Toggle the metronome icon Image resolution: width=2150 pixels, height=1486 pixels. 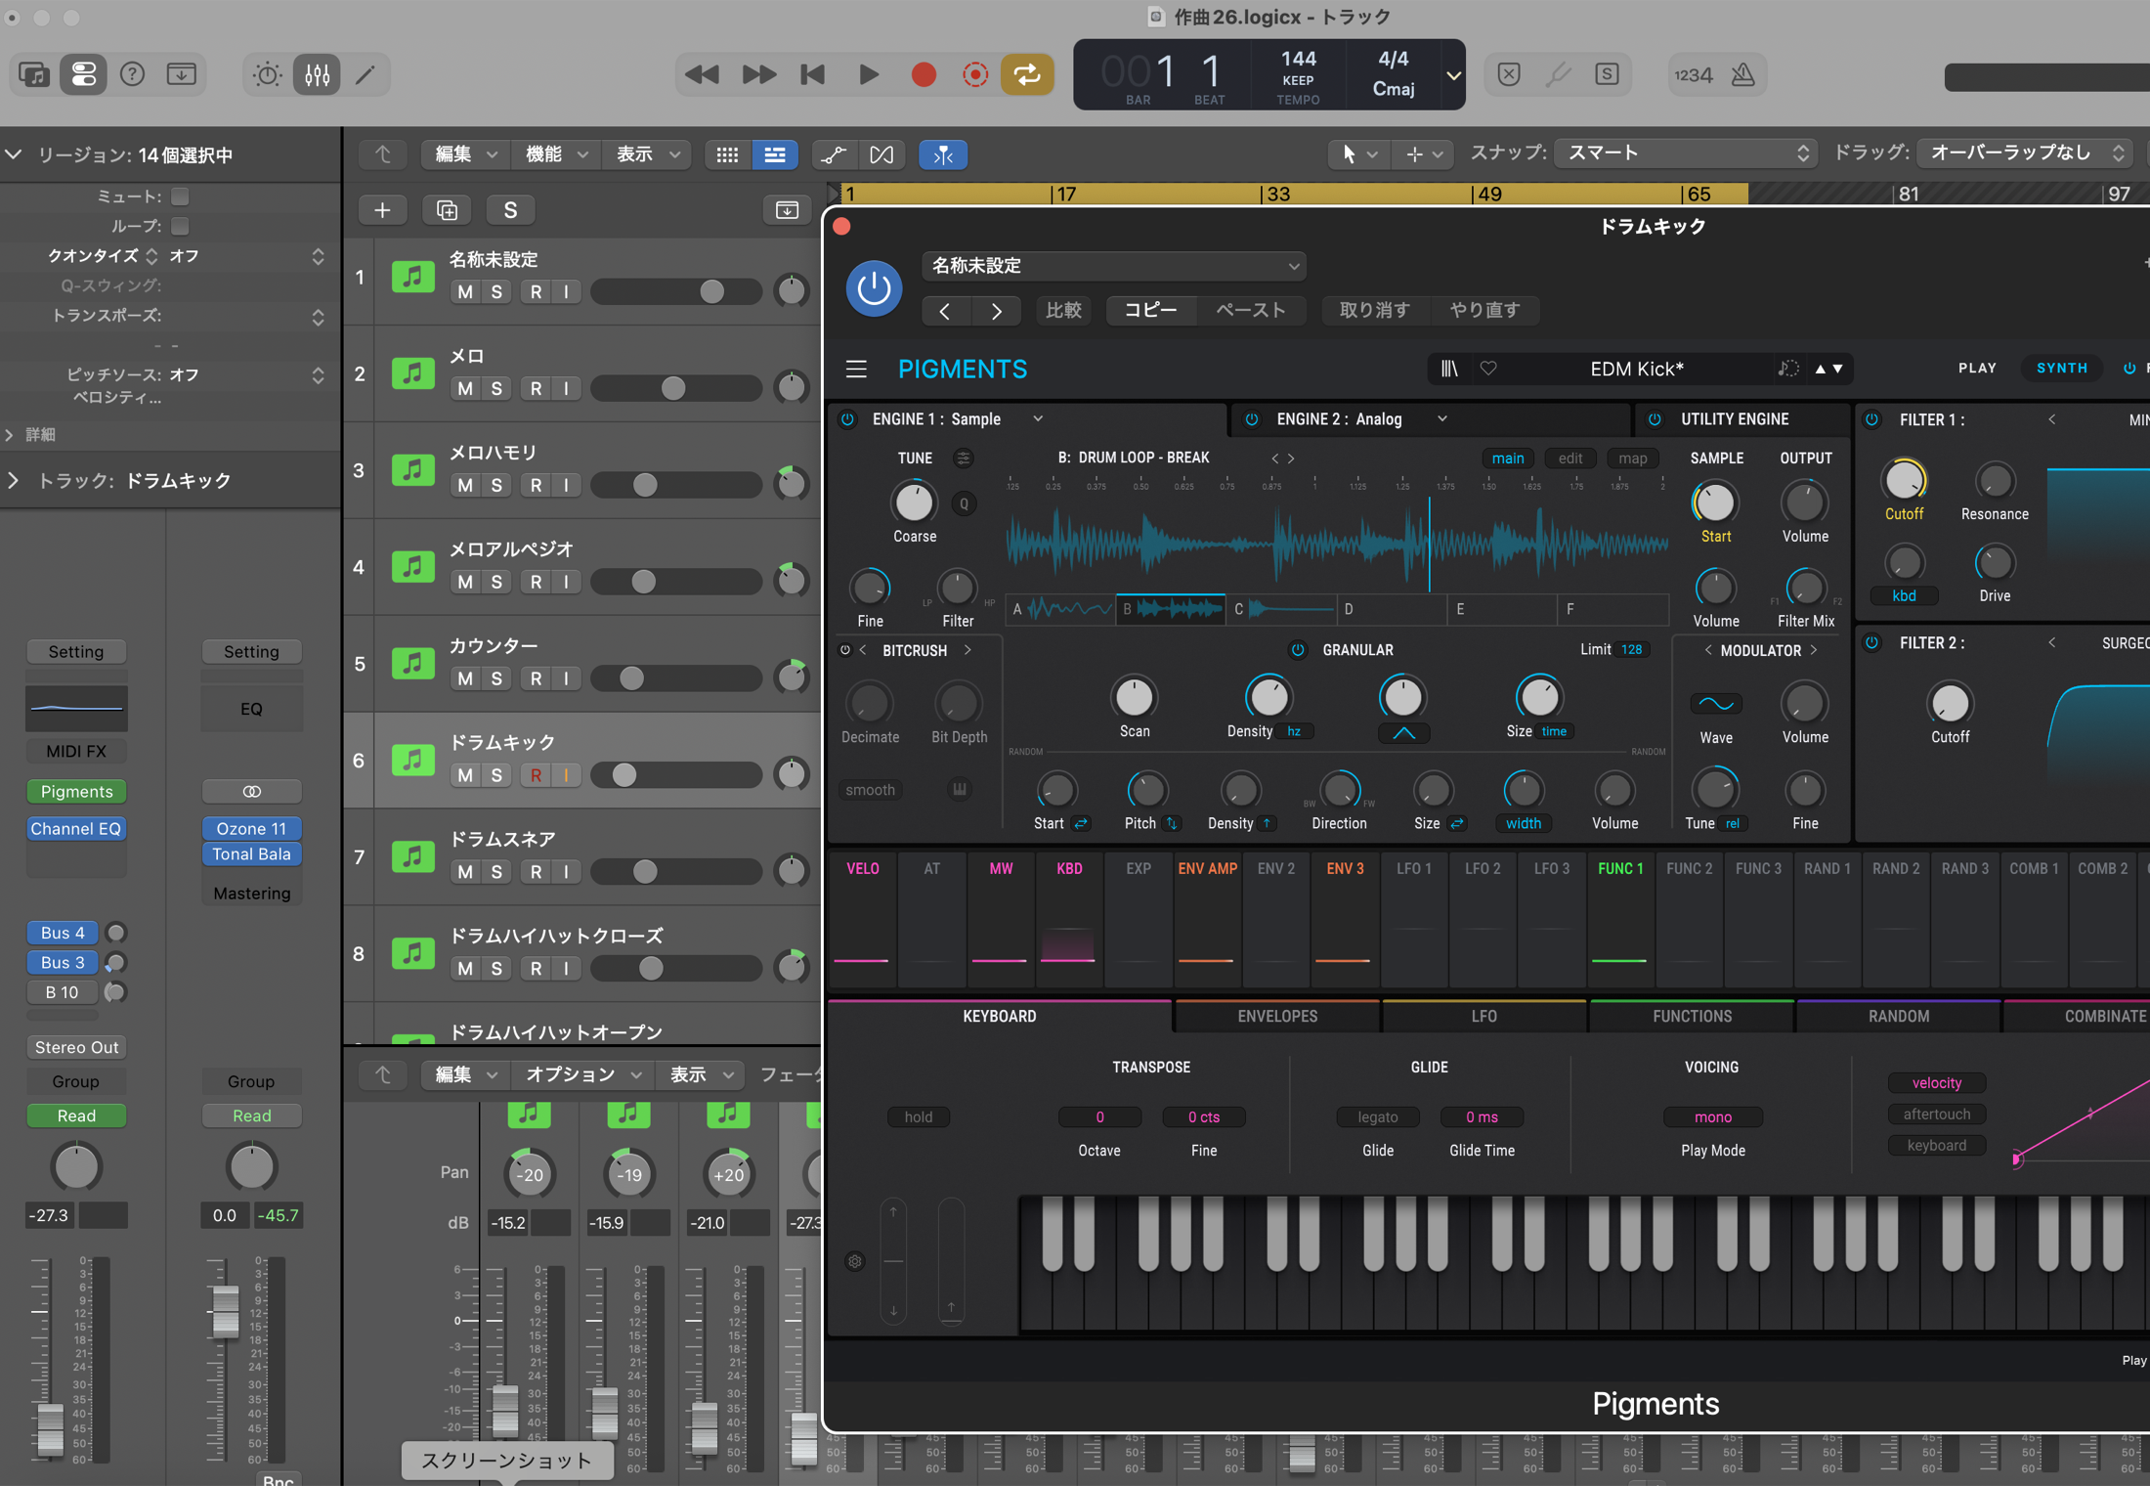pos(1742,74)
